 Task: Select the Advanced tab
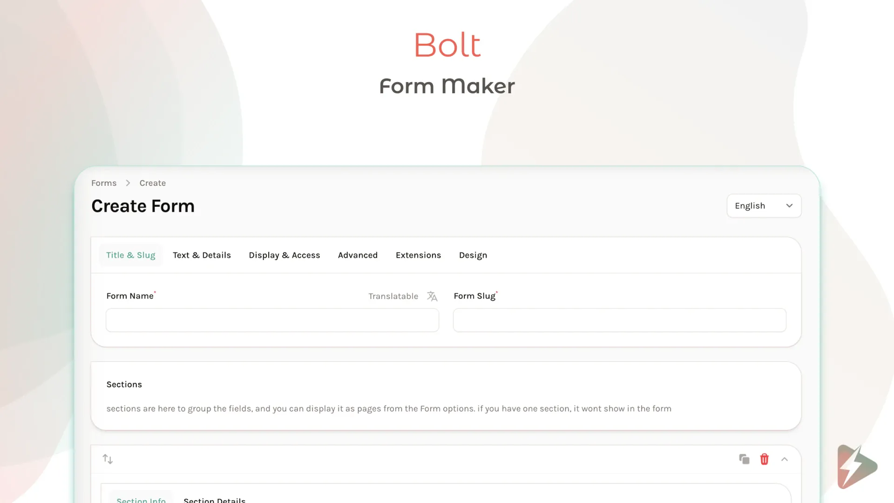[358, 255]
